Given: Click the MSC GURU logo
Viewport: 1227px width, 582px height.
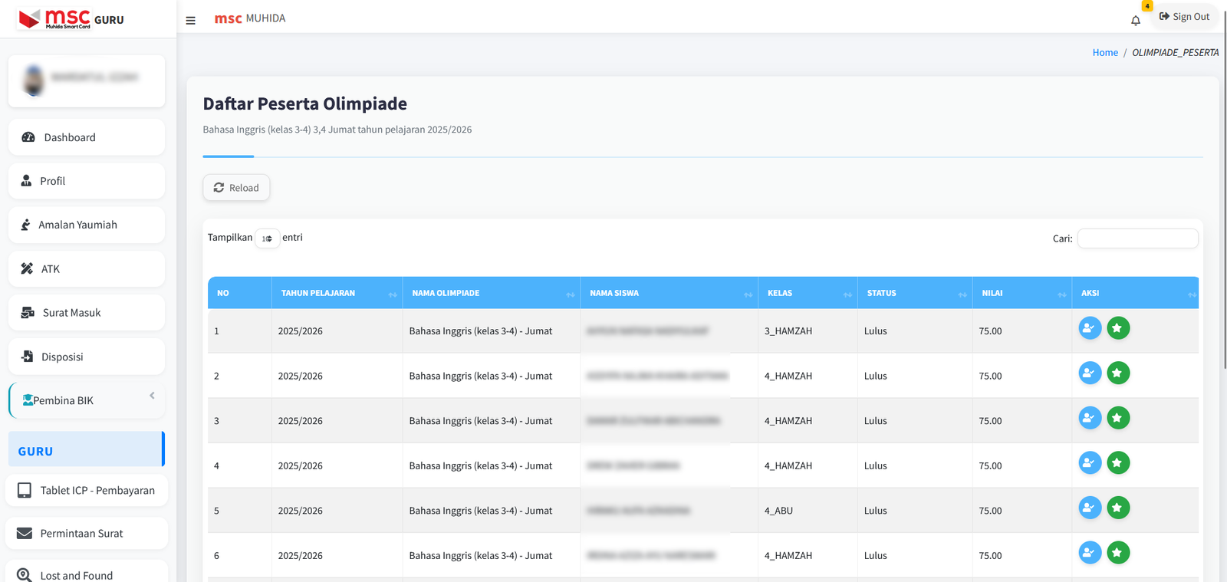Looking at the screenshot, I should (x=71, y=19).
